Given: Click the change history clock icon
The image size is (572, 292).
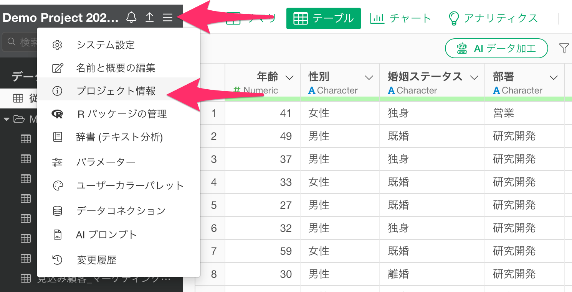Looking at the screenshot, I should pos(57,260).
